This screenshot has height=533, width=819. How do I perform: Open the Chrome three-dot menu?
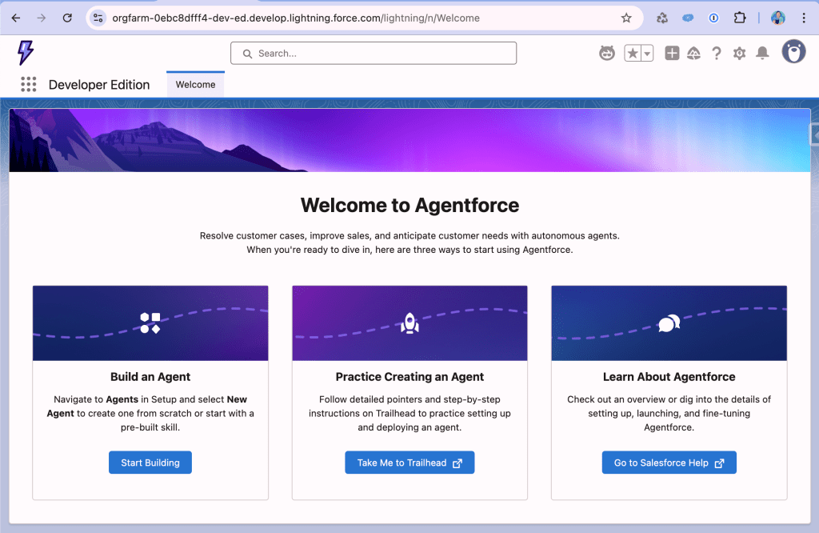tap(802, 18)
